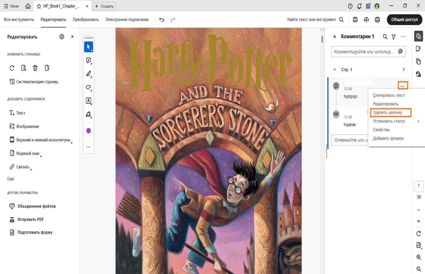Viewport: 425px width, 274px height.
Task: Open the Edit panel settings gear
Action: [x=62, y=37]
